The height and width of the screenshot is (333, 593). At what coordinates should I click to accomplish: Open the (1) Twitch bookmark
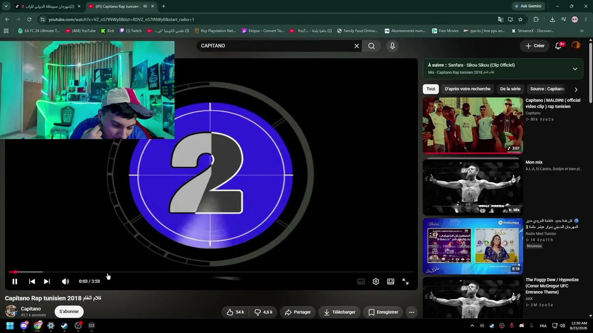(x=131, y=31)
